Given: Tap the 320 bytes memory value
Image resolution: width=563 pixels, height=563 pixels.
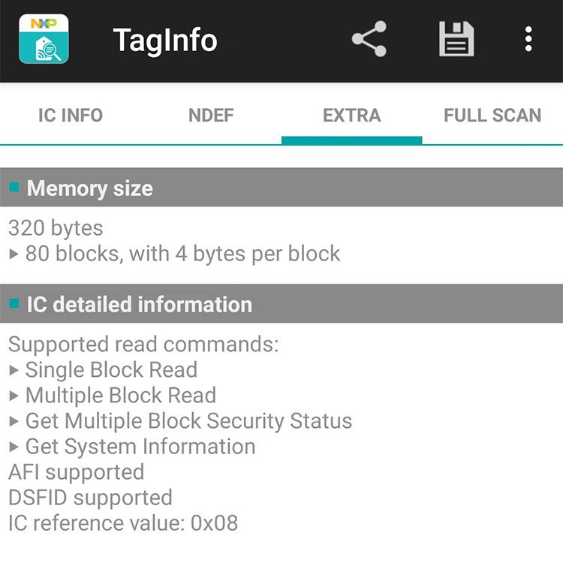Looking at the screenshot, I should click(x=56, y=228).
